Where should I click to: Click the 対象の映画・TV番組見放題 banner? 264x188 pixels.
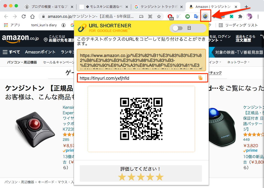pos(239,52)
